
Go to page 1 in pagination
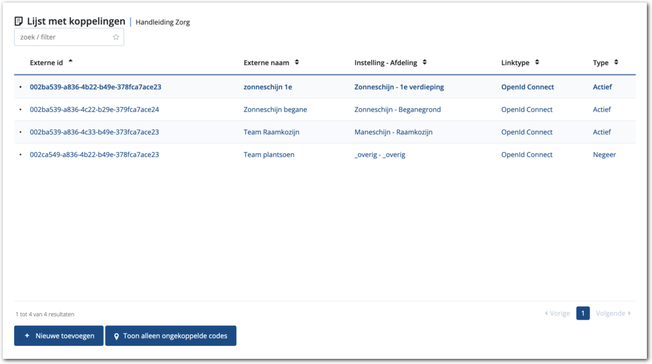point(582,314)
